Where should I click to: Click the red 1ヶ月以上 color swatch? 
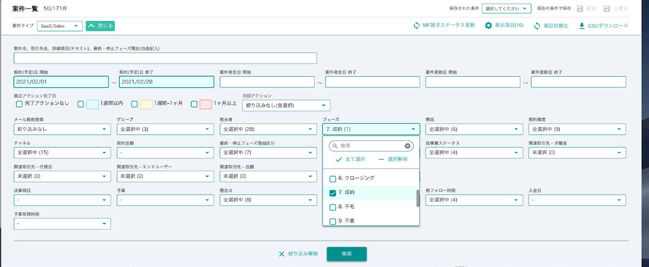206,104
